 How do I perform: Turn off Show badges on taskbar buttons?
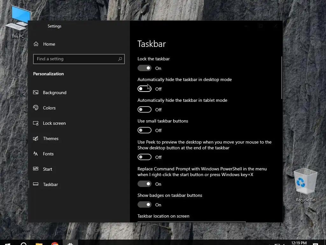(145, 204)
